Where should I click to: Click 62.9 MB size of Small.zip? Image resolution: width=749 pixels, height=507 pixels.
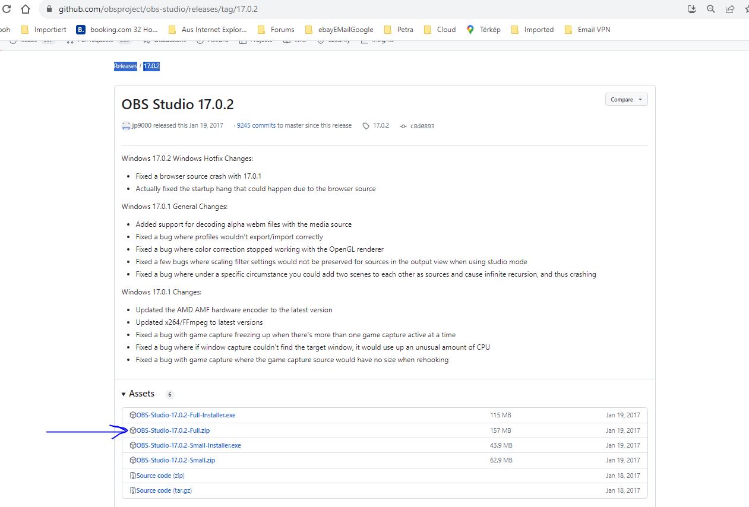(x=501, y=460)
